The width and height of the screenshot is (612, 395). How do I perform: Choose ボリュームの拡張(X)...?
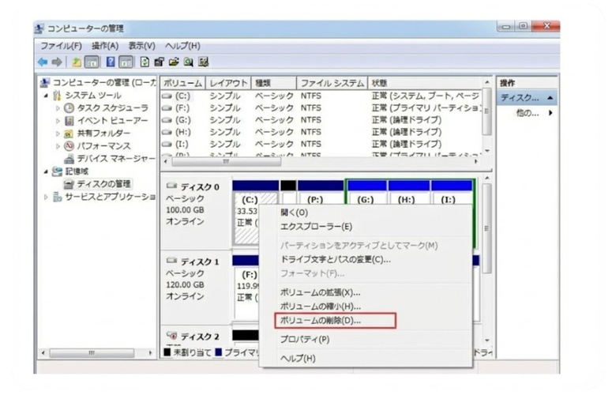(366, 293)
